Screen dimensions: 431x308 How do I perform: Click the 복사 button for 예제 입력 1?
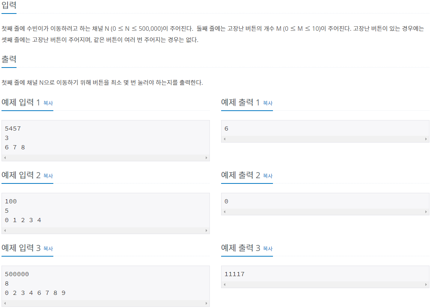tap(48, 103)
